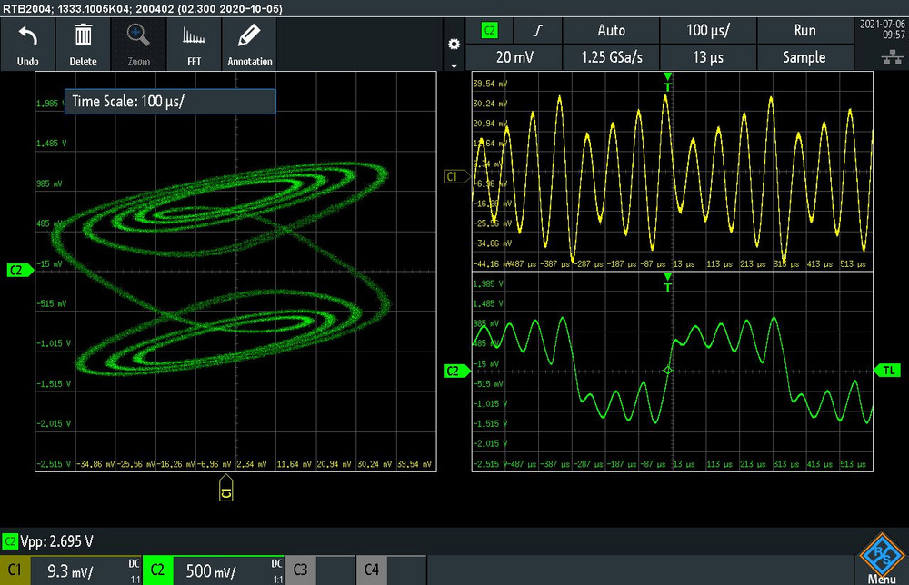Click the green C2 trigger source indicator
Image resolution: width=909 pixels, height=585 pixels.
pyautogui.click(x=489, y=31)
